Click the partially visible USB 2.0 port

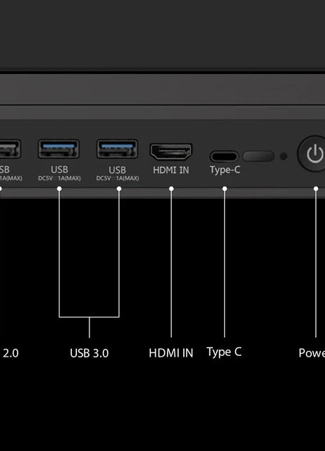pyautogui.click(x=10, y=149)
